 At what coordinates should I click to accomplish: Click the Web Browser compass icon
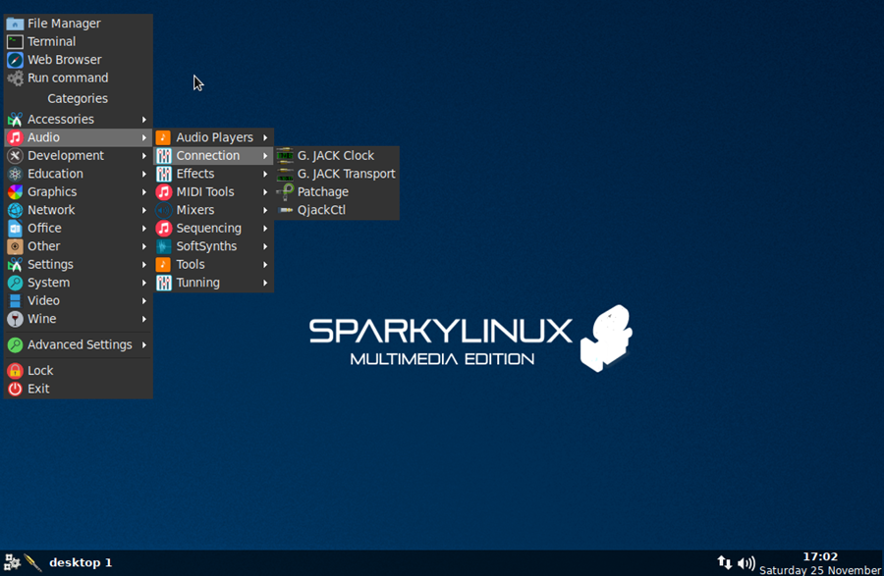(15, 60)
